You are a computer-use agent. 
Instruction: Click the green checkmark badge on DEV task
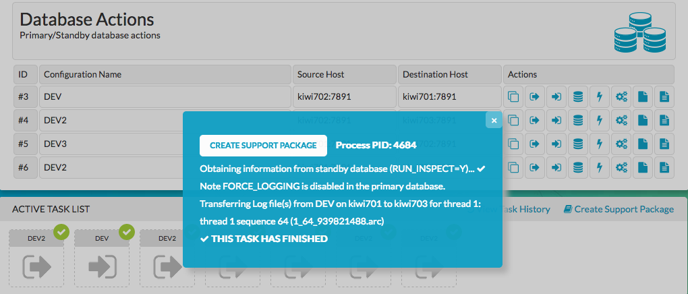tap(127, 232)
